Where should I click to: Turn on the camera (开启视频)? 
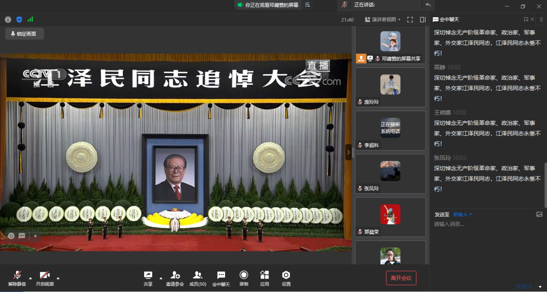(x=44, y=278)
